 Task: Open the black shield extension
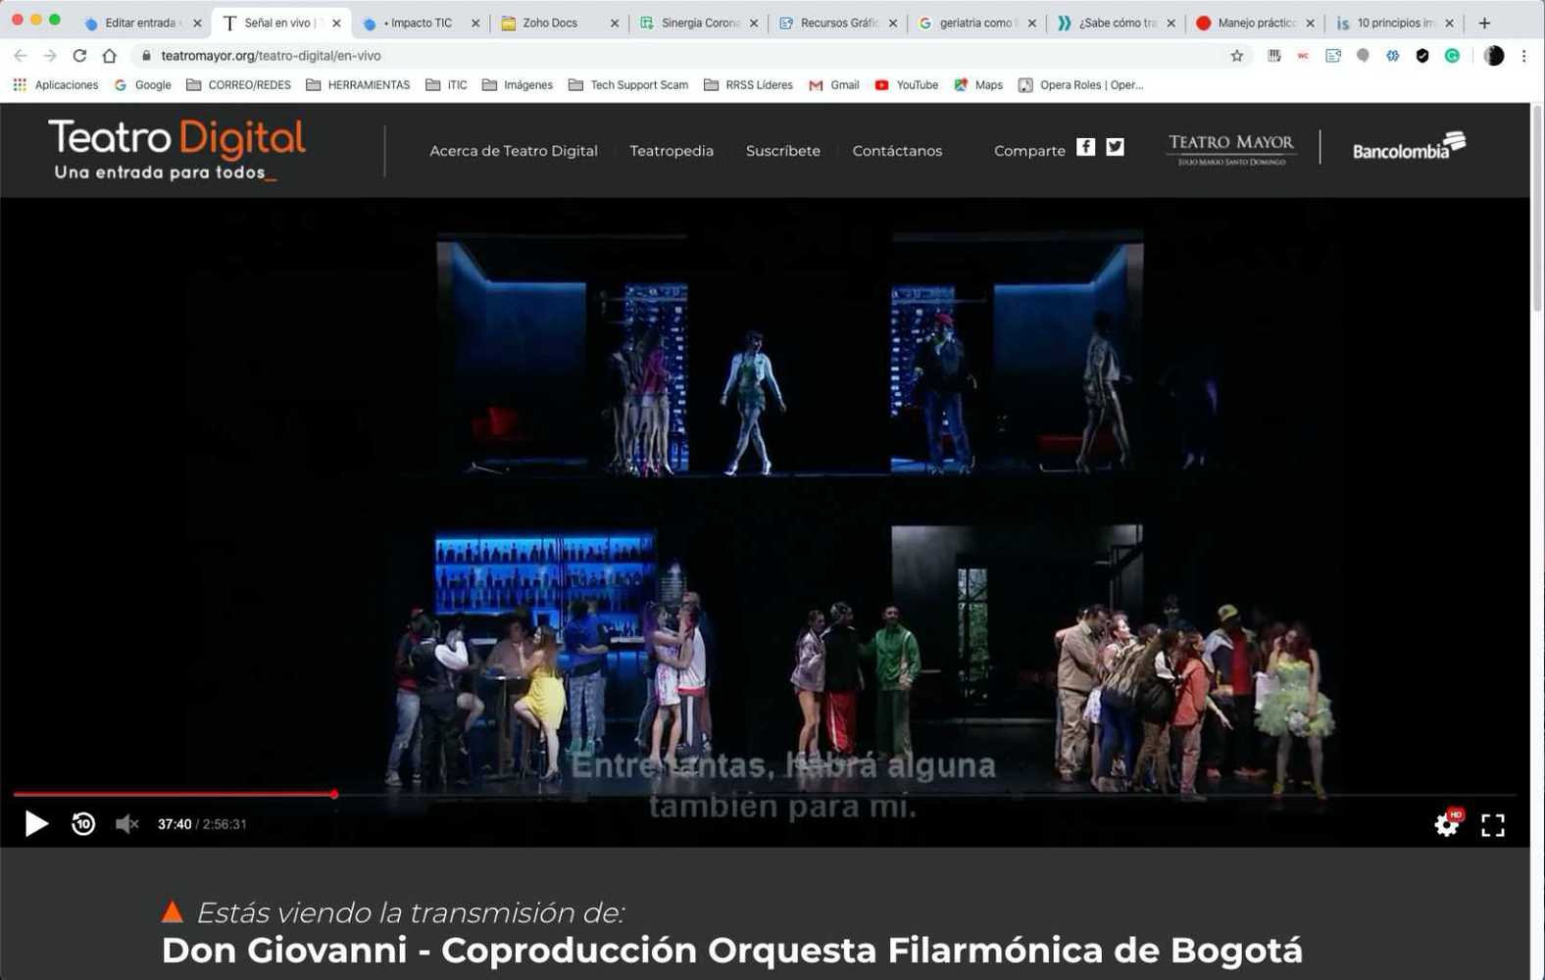click(x=1422, y=56)
